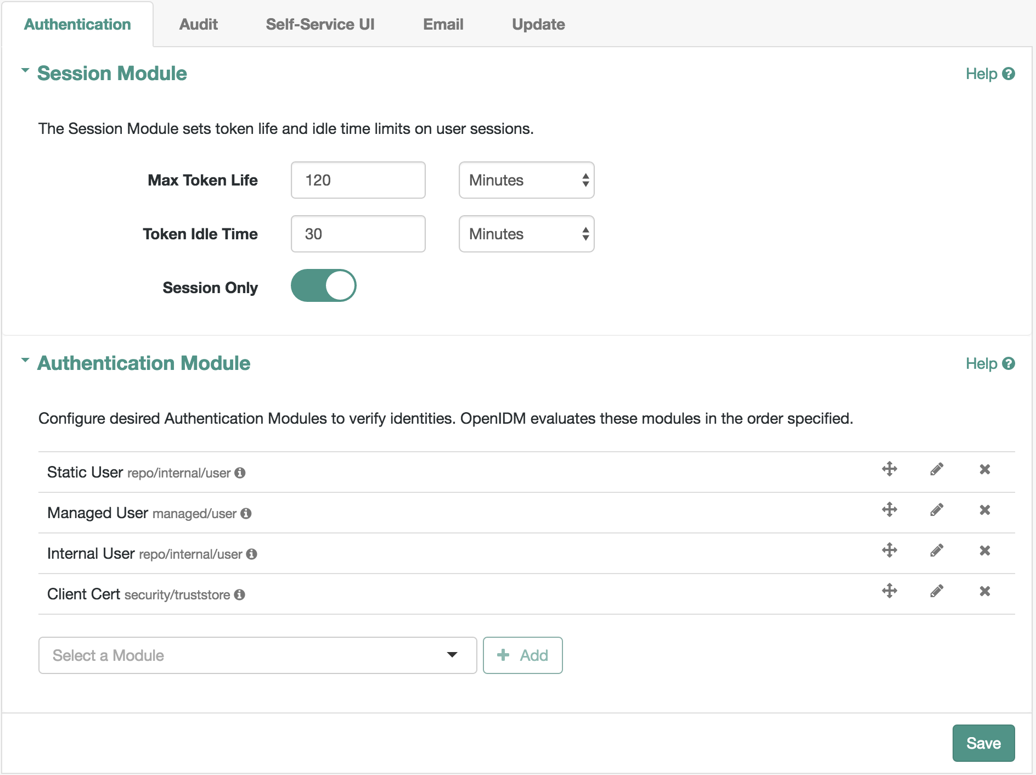
Task: Delete the Client Cert module
Action: pos(985,591)
